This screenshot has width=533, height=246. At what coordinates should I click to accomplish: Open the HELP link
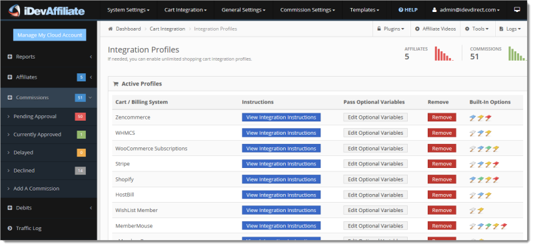click(x=408, y=10)
